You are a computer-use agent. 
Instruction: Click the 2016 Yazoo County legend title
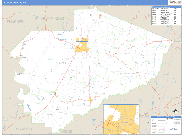166,117
